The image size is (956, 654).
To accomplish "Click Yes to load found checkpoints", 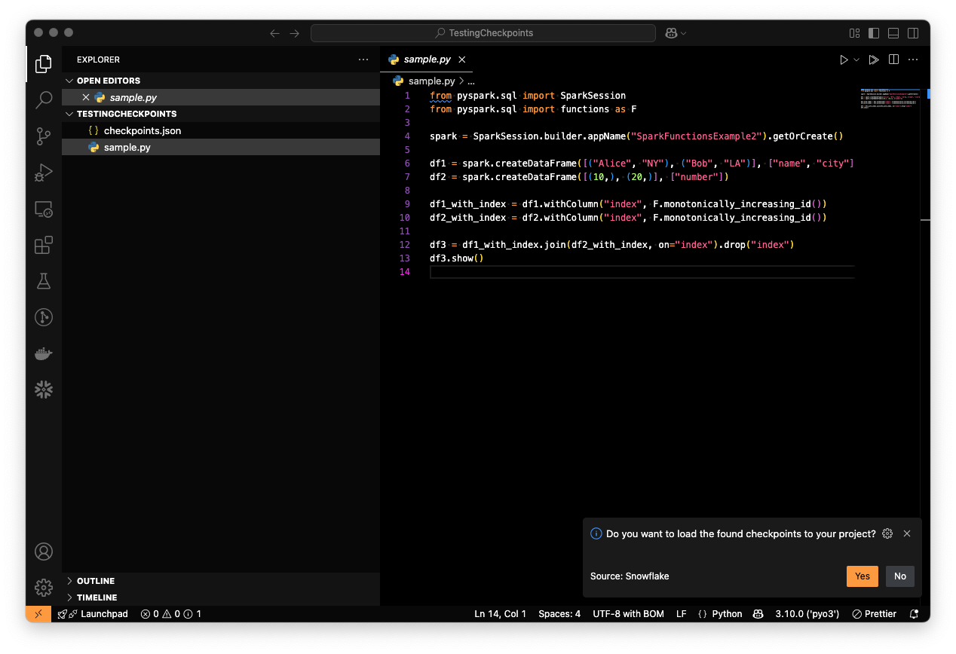I will (862, 576).
